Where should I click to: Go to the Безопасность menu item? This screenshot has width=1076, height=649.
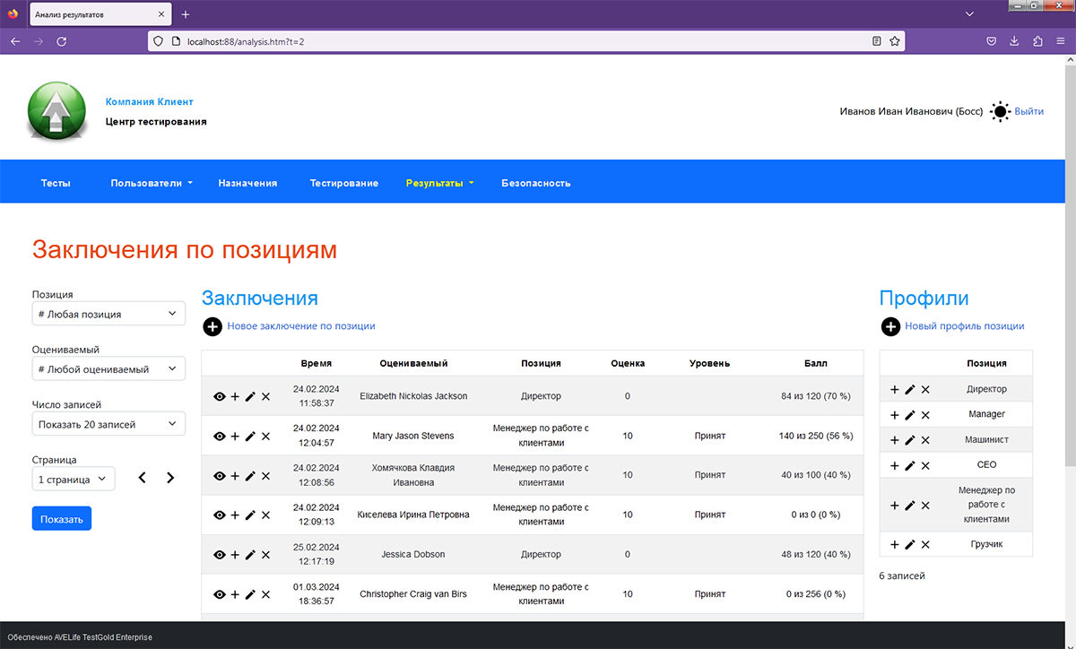535,183
